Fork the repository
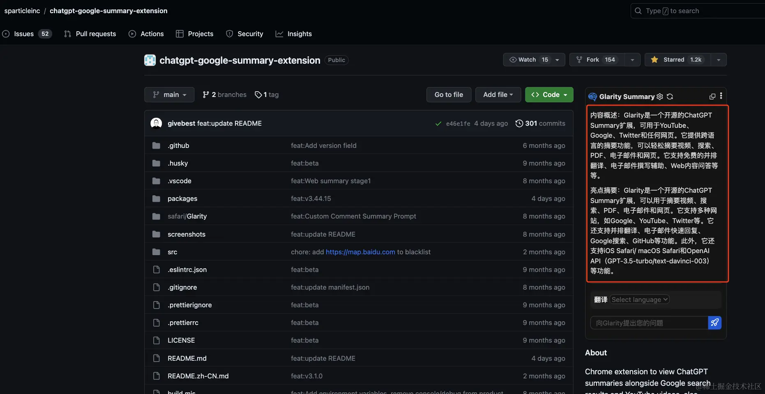 point(597,60)
